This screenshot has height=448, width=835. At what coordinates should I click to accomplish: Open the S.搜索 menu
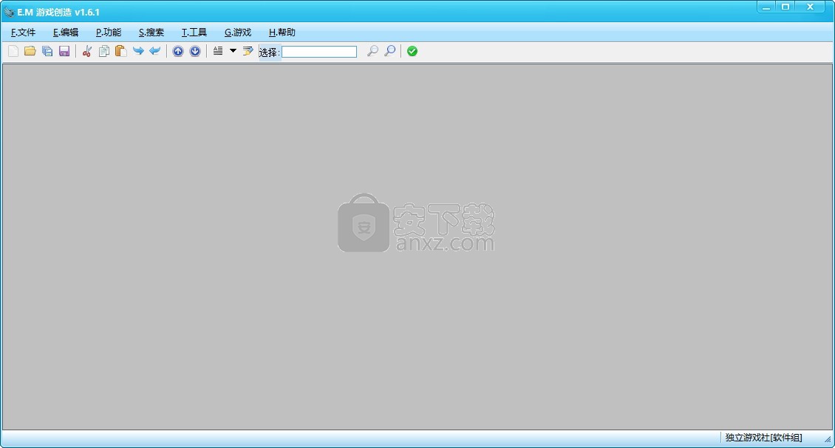[x=151, y=33]
